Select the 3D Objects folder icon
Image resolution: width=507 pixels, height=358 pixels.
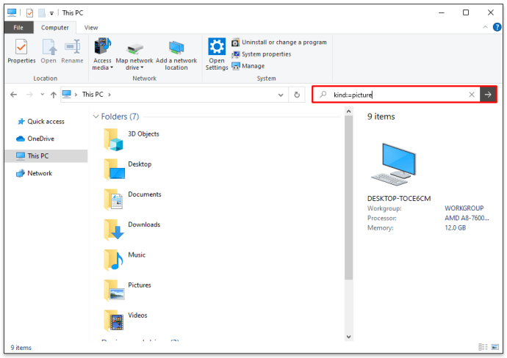[x=113, y=139]
